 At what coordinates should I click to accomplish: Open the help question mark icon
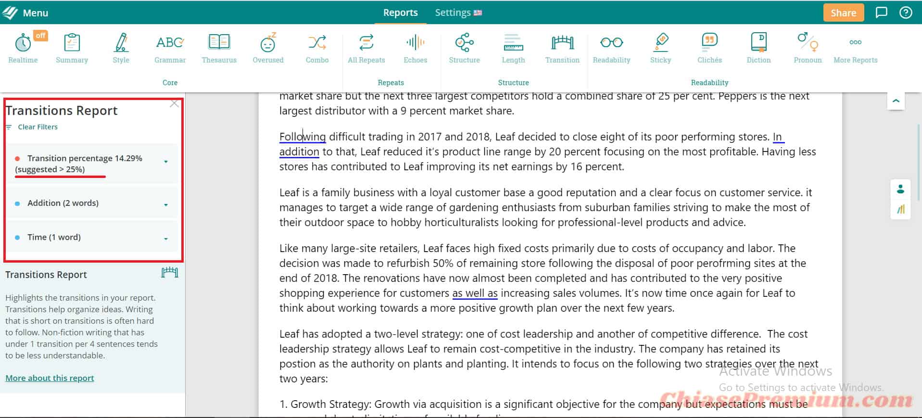coord(906,13)
